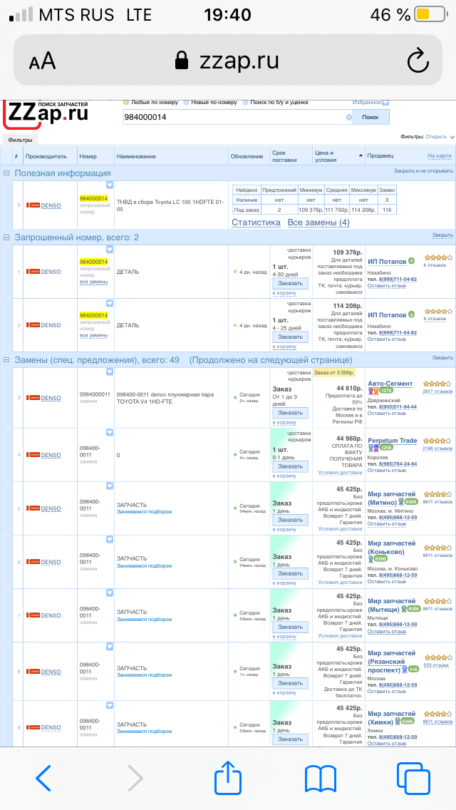This screenshot has height=810, width=456.
Task: Tap the zzap.ru address bar
Action: [228, 61]
